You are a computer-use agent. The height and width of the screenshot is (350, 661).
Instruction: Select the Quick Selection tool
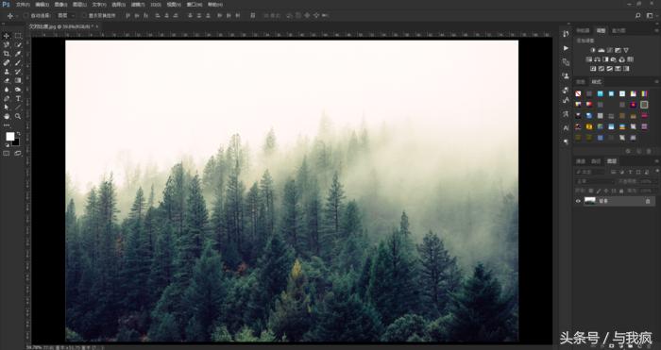click(x=18, y=44)
